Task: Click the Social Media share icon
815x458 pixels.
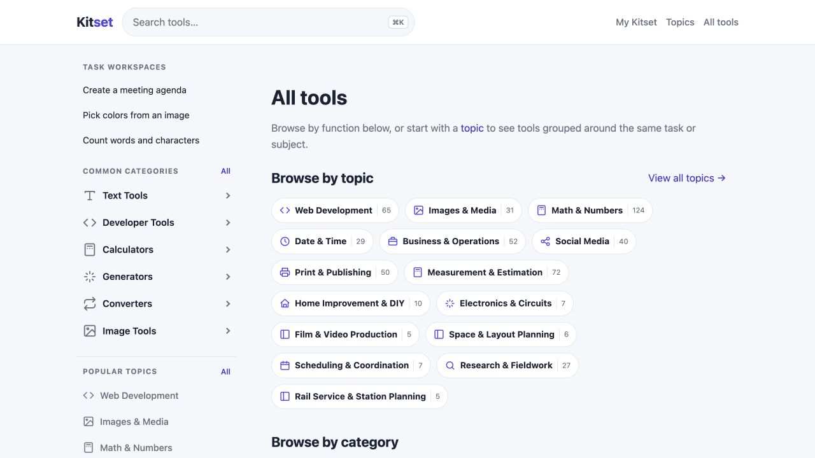Action: coord(545,242)
